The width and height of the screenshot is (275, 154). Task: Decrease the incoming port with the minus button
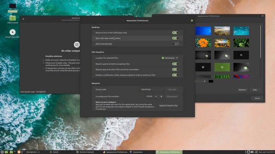(156, 96)
